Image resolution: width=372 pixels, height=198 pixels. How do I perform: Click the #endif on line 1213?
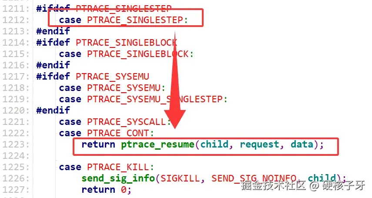pos(53,31)
